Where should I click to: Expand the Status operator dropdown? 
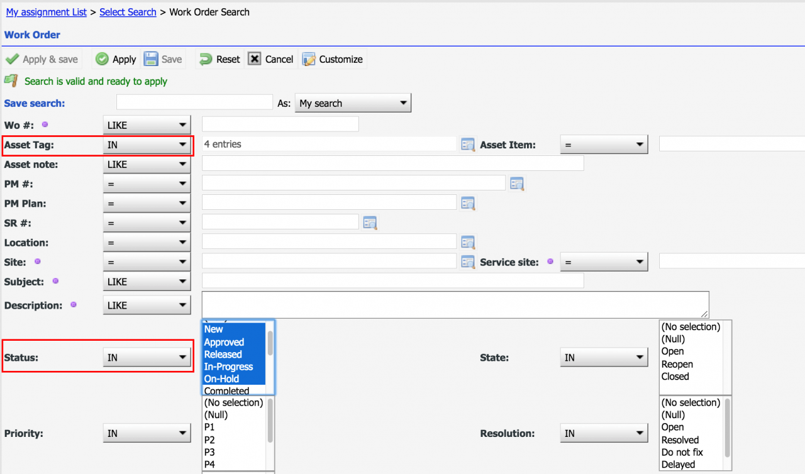147,358
